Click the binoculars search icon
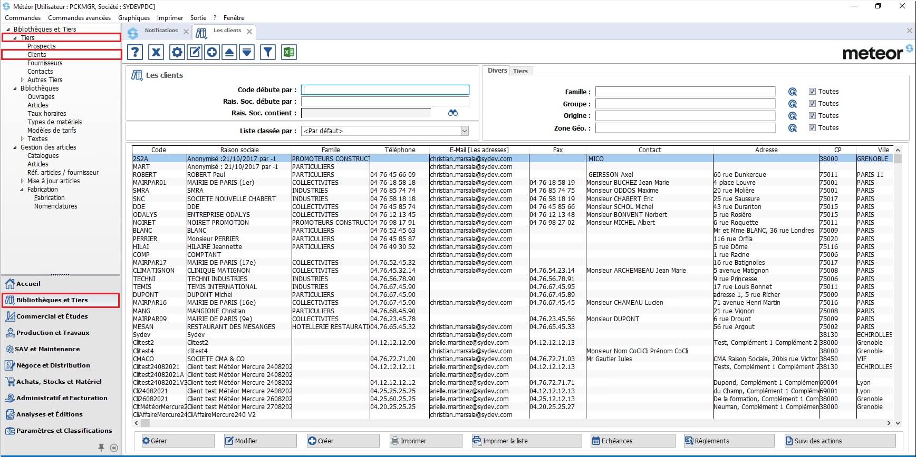Viewport: 916px width, 457px height. pos(453,113)
